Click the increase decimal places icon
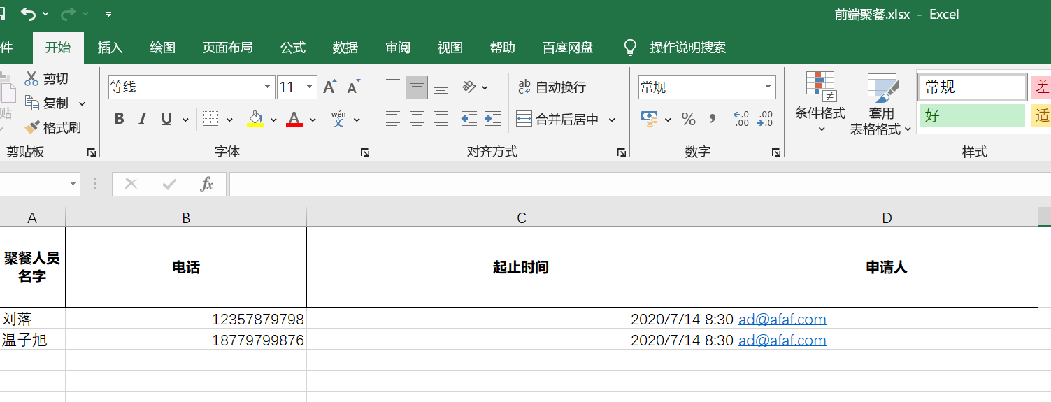This screenshot has width=1051, height=402. point(741,119)
